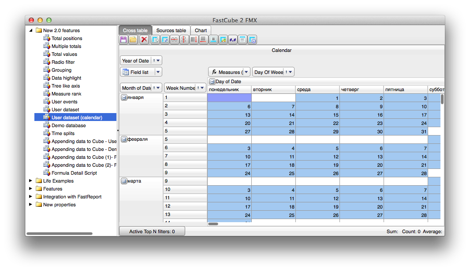This screenshot has height=271, width=470.
Task: Toggle hiding empty columns icon
Action: [184, 40]
